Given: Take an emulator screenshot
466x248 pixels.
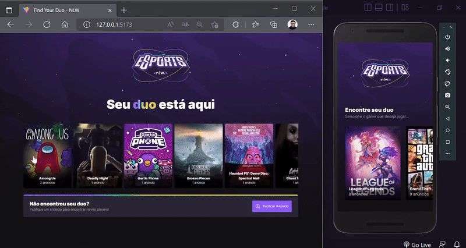Looking at the screenshot, I should (x=447, y=95).
